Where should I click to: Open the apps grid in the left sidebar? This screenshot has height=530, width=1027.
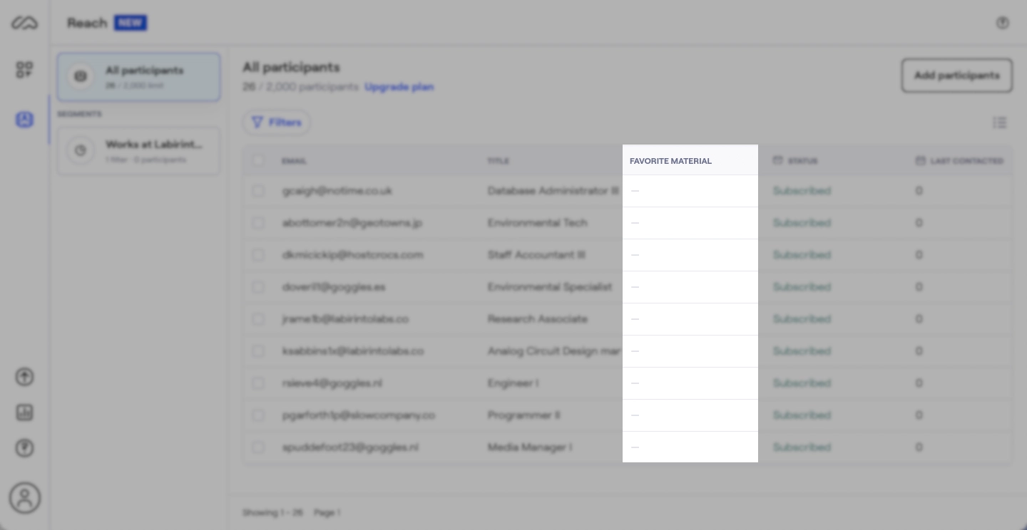tap(25, 70)
